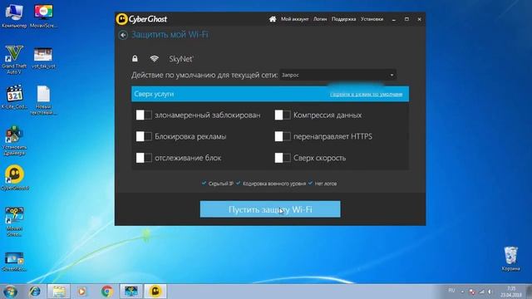
Task: Open MovaviScreen desktop shortcut
Action: (x=43, y=16)
